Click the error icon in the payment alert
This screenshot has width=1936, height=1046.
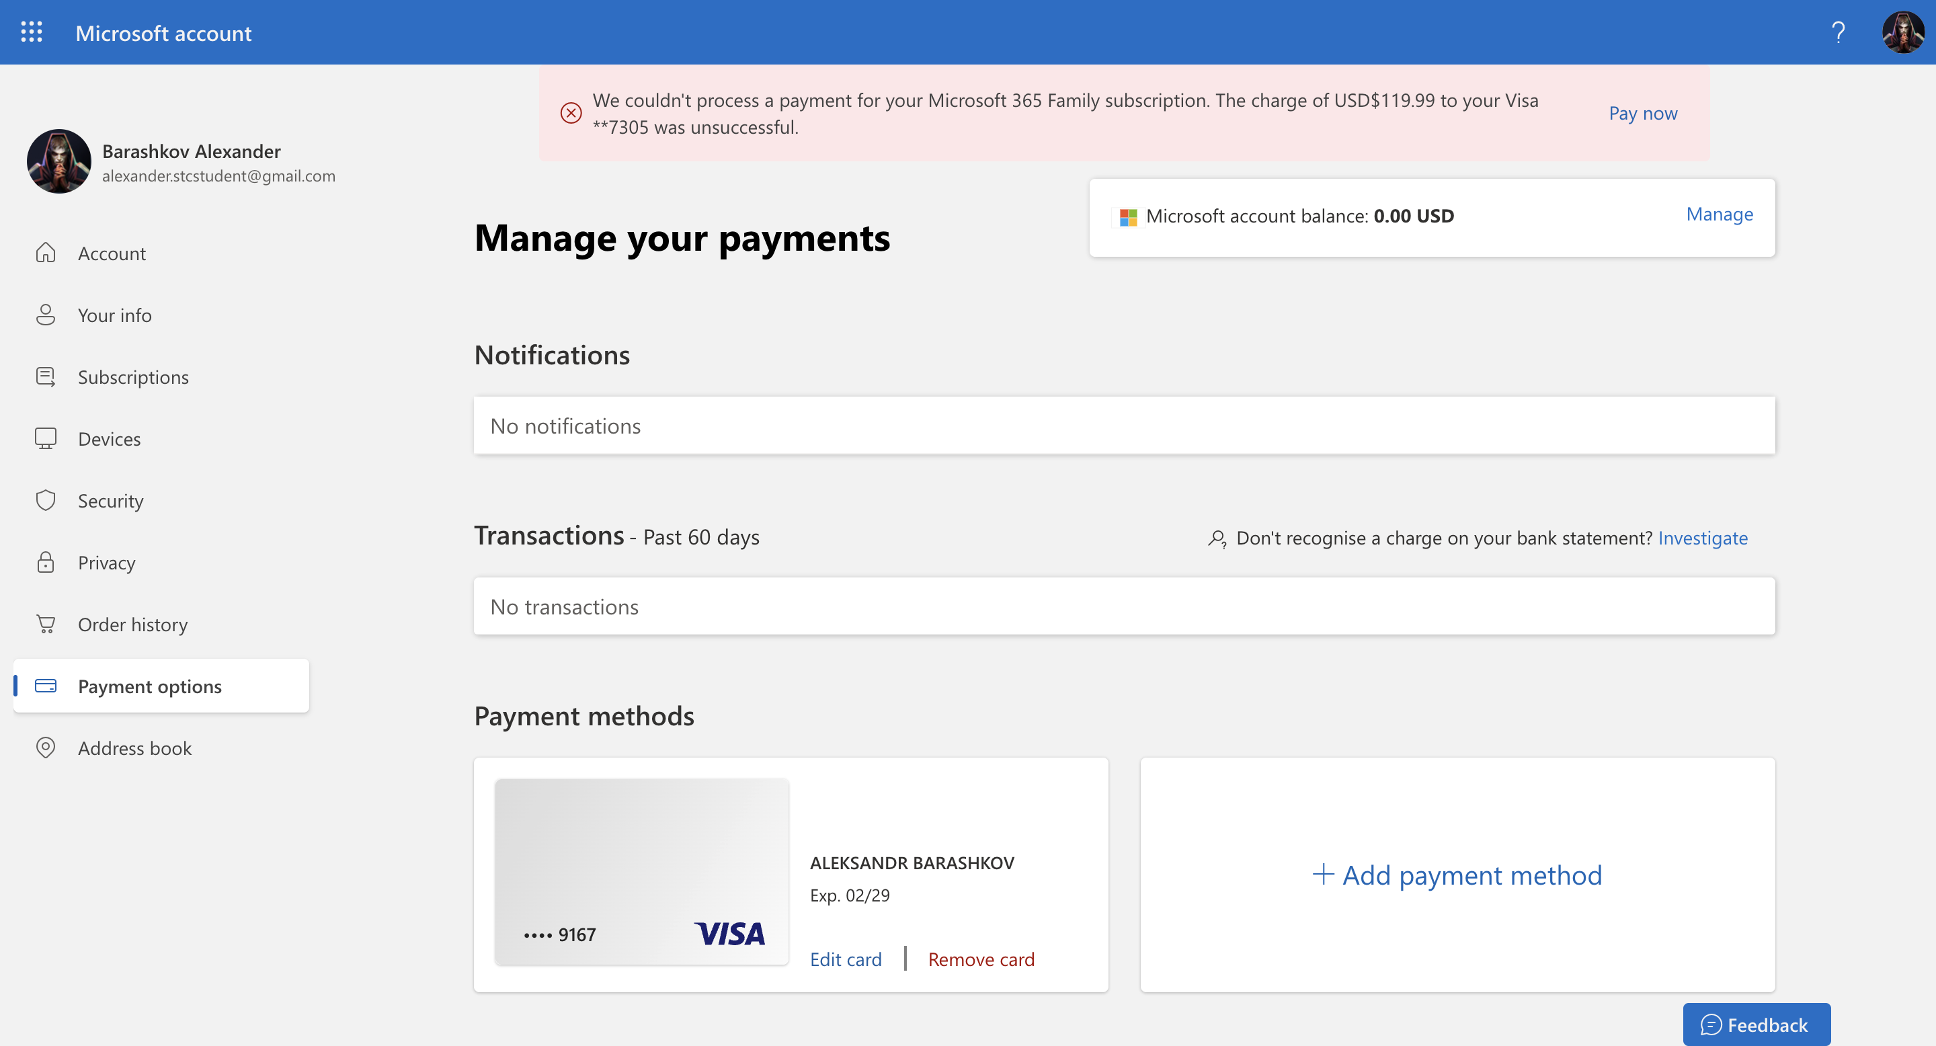(x=571, y=112)
